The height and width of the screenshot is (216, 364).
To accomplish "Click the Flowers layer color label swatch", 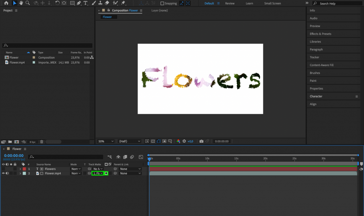I will coord(24,169).
